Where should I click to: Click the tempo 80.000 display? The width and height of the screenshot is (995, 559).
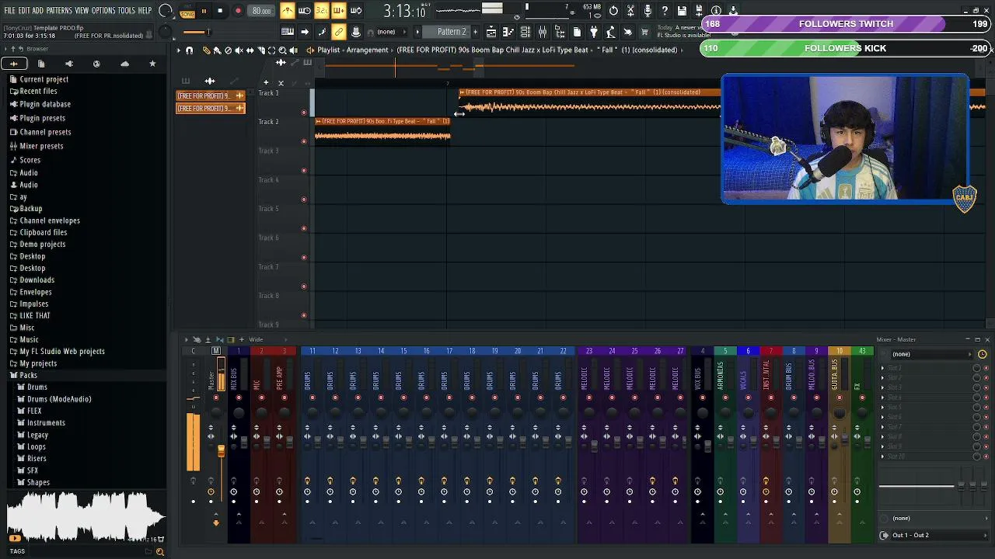tap(261, 11)
